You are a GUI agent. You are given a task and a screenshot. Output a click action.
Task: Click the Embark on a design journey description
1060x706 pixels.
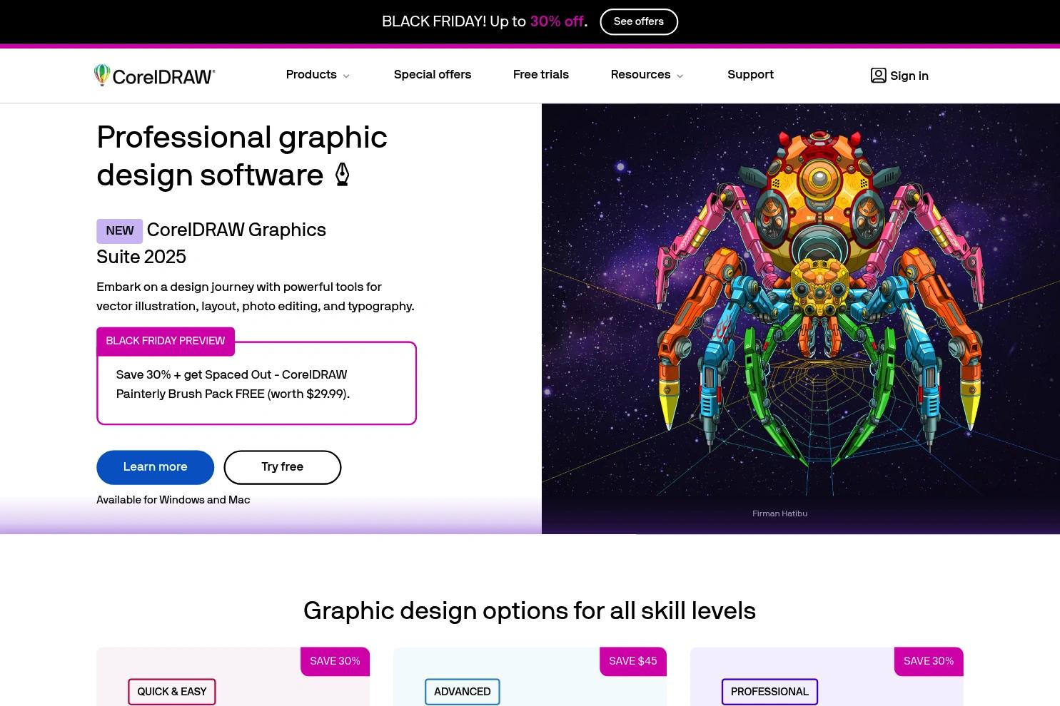pos(256,297)
